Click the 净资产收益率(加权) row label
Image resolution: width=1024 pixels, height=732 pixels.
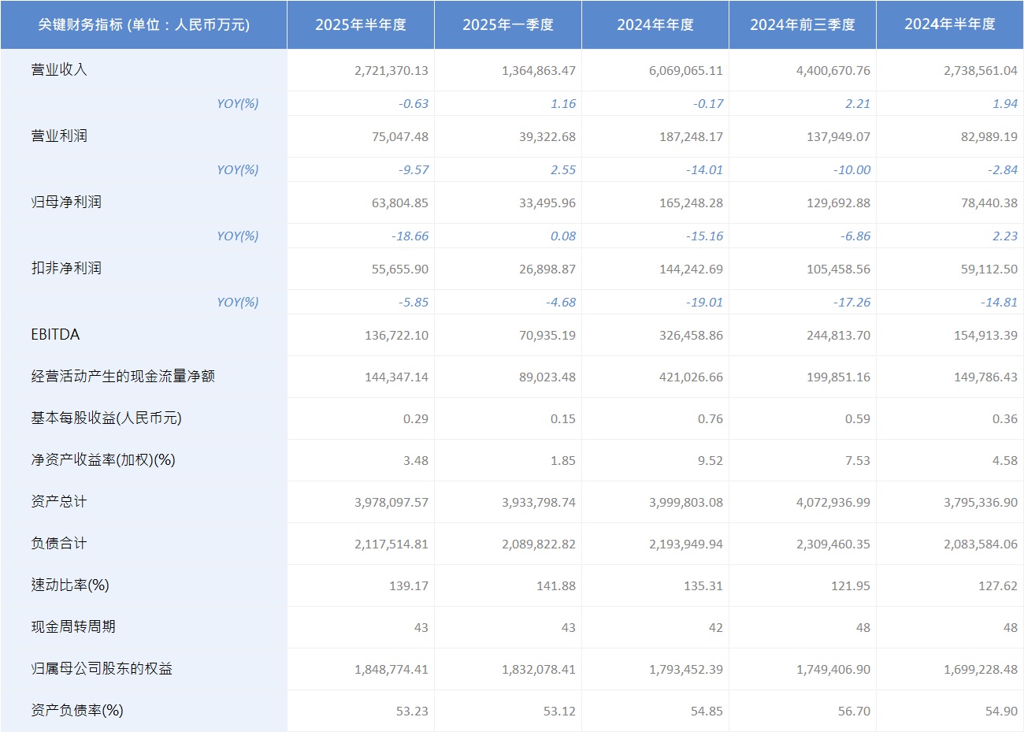point(103,460)
